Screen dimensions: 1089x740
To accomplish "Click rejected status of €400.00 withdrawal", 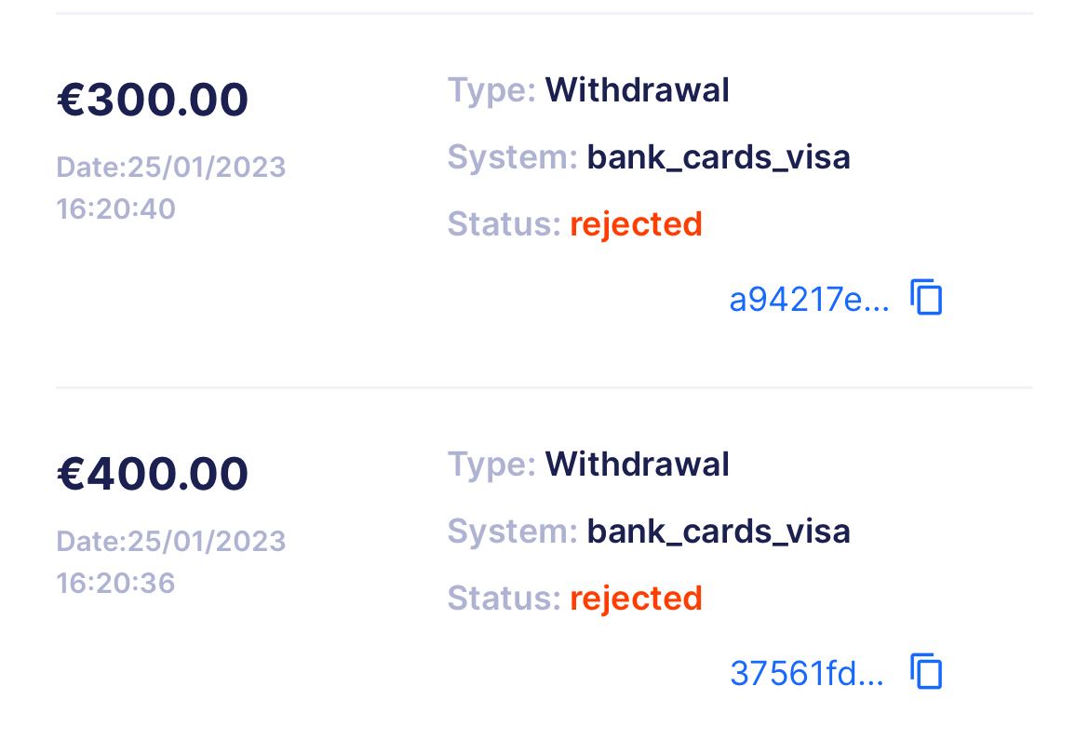I will pos(636,599).
